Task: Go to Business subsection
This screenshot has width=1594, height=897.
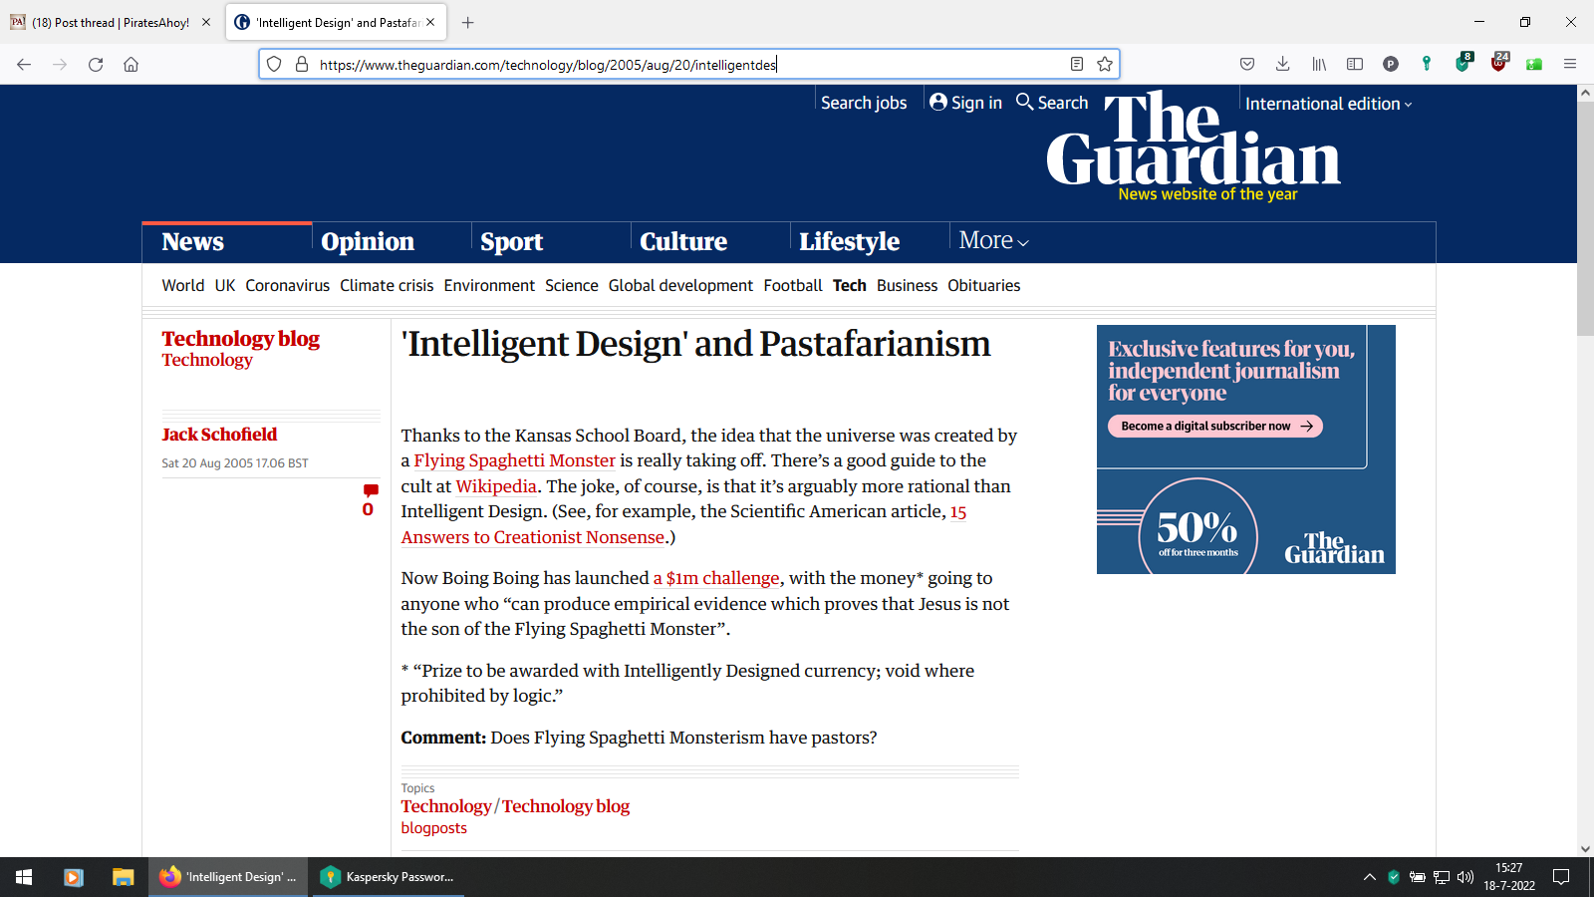Action: click(907, 285)
